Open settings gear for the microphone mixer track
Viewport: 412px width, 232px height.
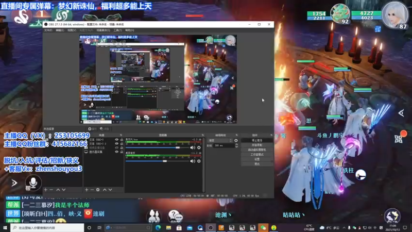(199, 147)
